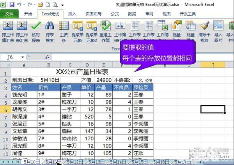Switch to the 插入 tab
Viewport: 234px width, 165px height.
coord(72,14)
